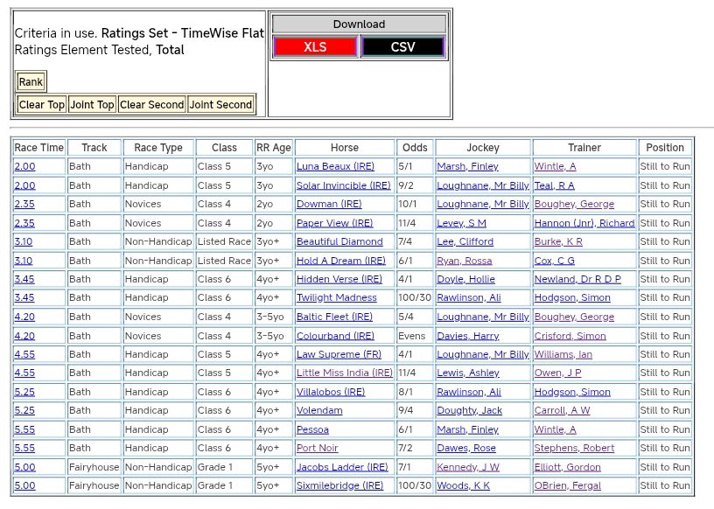Click the 3.10 race time for Hold A Dream
This screenshot has width=714, height=509.
click(x=24, y=261)
